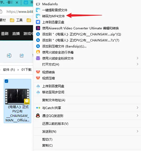The width and height of the screenshot is (141, 151).
Task: Uncheck the selected video file checkbox
Action: coord(7,81)
